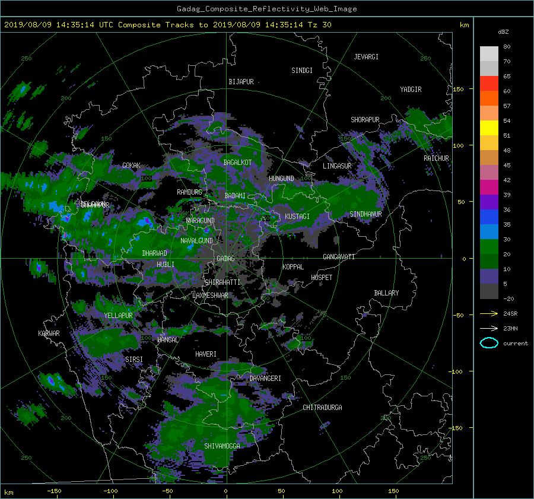Click the KUSTAGI city label

297,217
